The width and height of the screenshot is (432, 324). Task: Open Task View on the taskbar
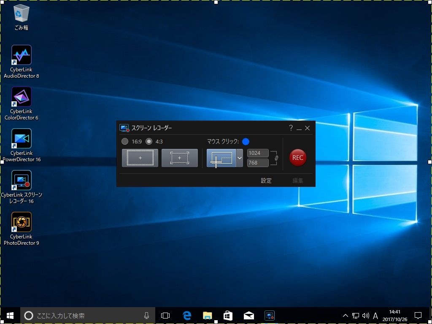click(165, 316)
